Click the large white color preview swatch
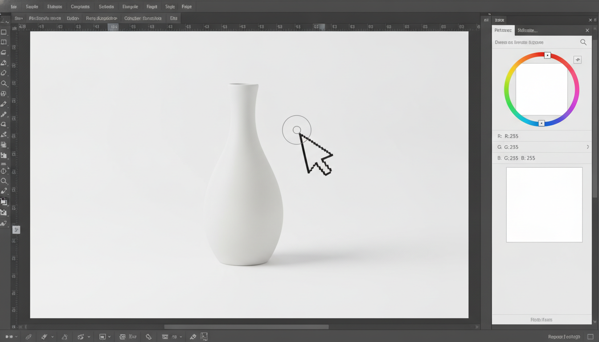The width and height of the screenshot is (599, 342). point(544,205)
